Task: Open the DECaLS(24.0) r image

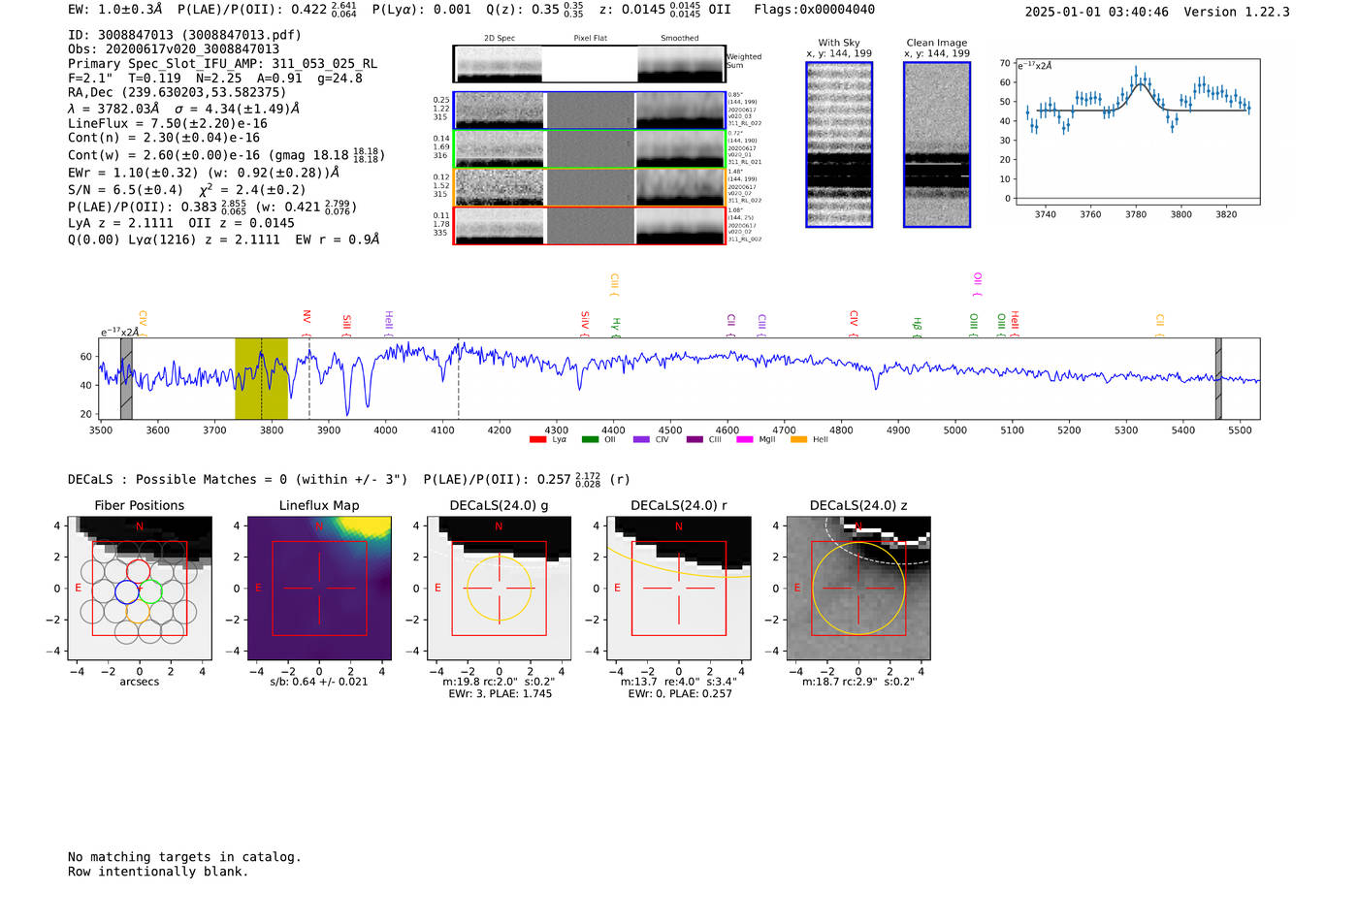Action: (x=679, y=588)
